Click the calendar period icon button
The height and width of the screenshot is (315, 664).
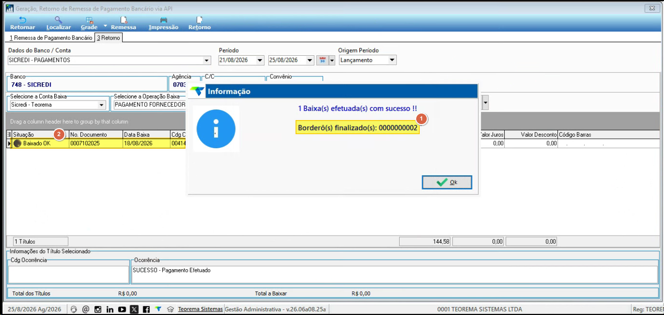323,60
